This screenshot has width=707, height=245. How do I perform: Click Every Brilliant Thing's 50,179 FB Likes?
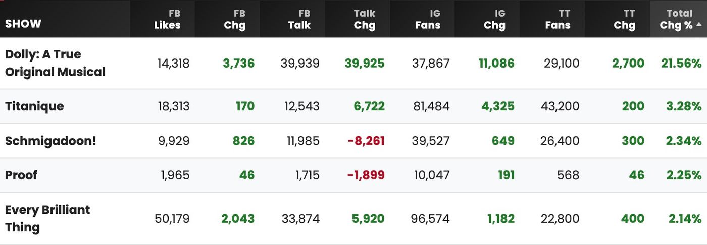172,219
